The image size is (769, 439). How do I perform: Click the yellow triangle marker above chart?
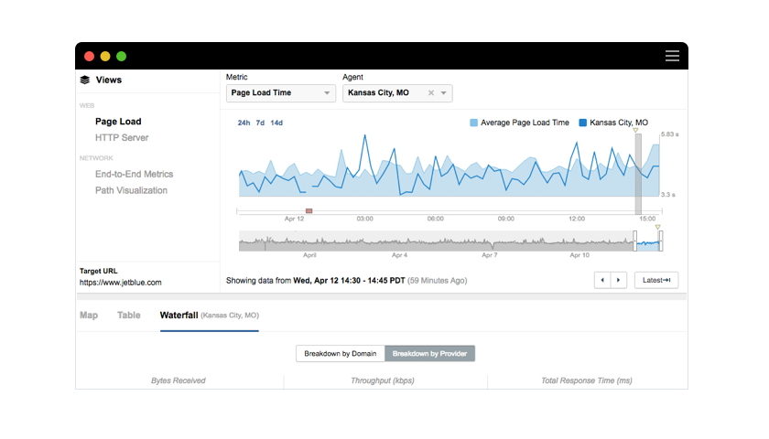[636, 131]
